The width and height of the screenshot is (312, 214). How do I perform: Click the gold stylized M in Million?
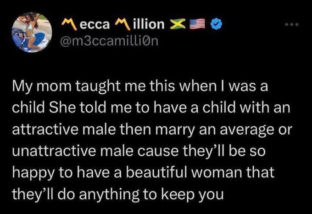[120, 25]
